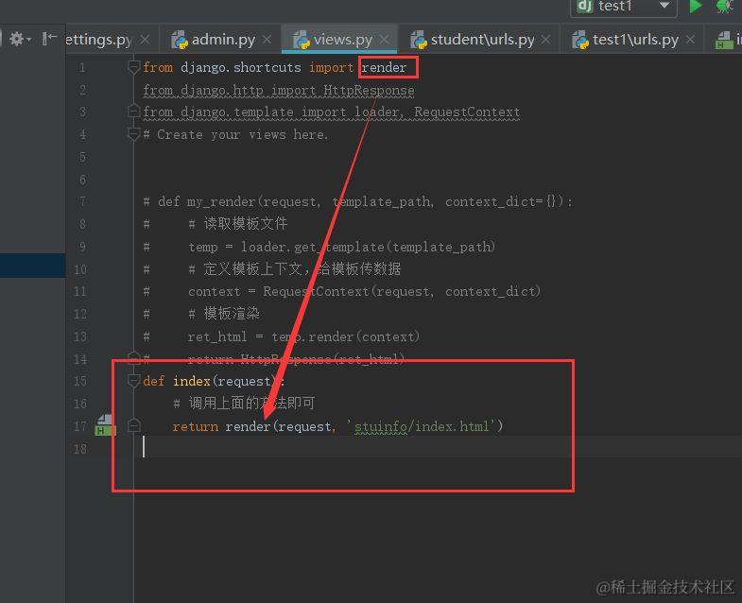Open the test1 run configuration dropdown
The height and width of the screenshot is (603, 742).
pyautogui.click(x=623, y=7)
